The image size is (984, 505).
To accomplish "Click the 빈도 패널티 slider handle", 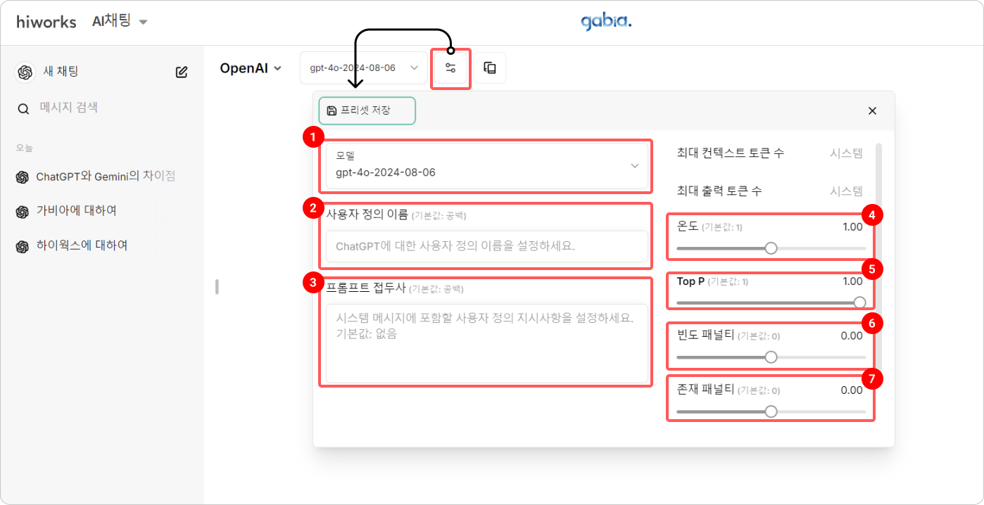I will 771,357.
